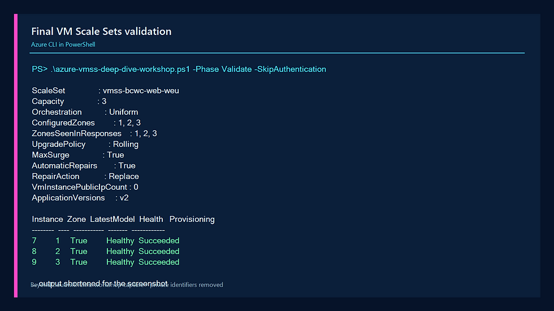Click the RepairAction value "Replace"
Viewport: 554px width, 311px height.
tap(124, 176)
